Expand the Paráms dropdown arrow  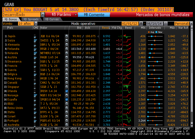[x=76, y=15]
